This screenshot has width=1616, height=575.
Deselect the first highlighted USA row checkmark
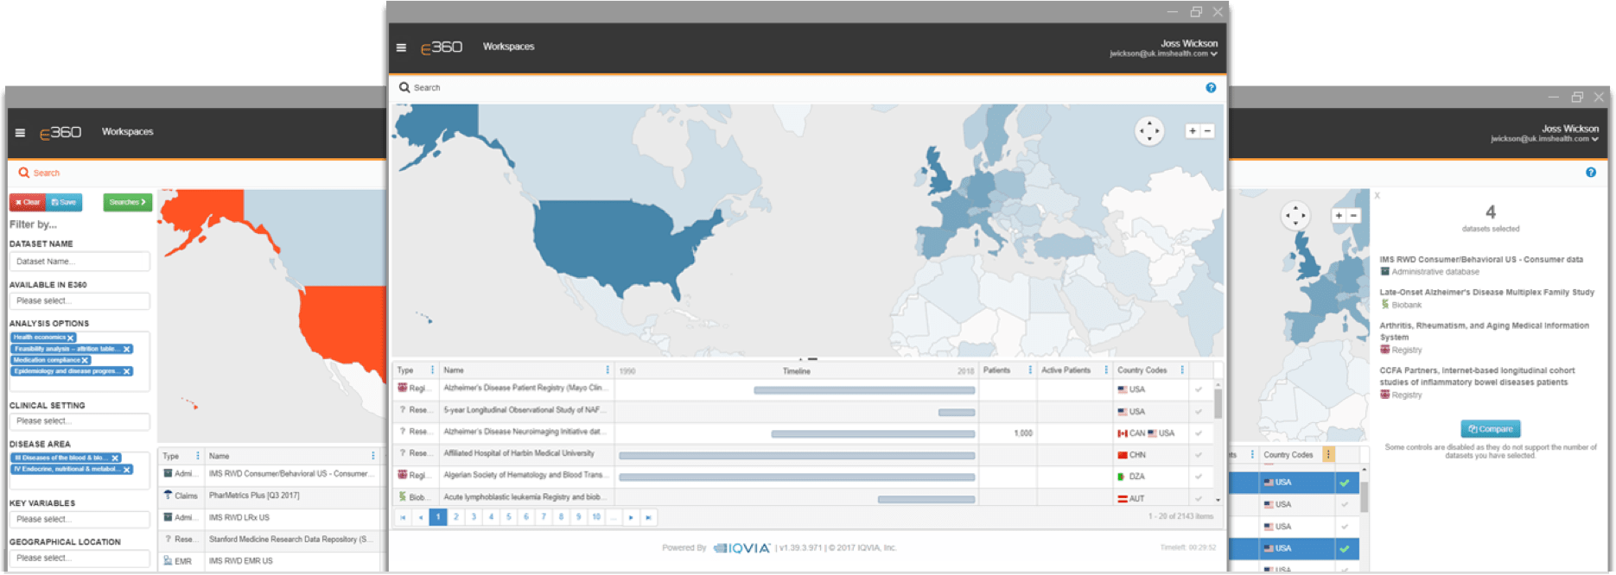(1345, 483)
